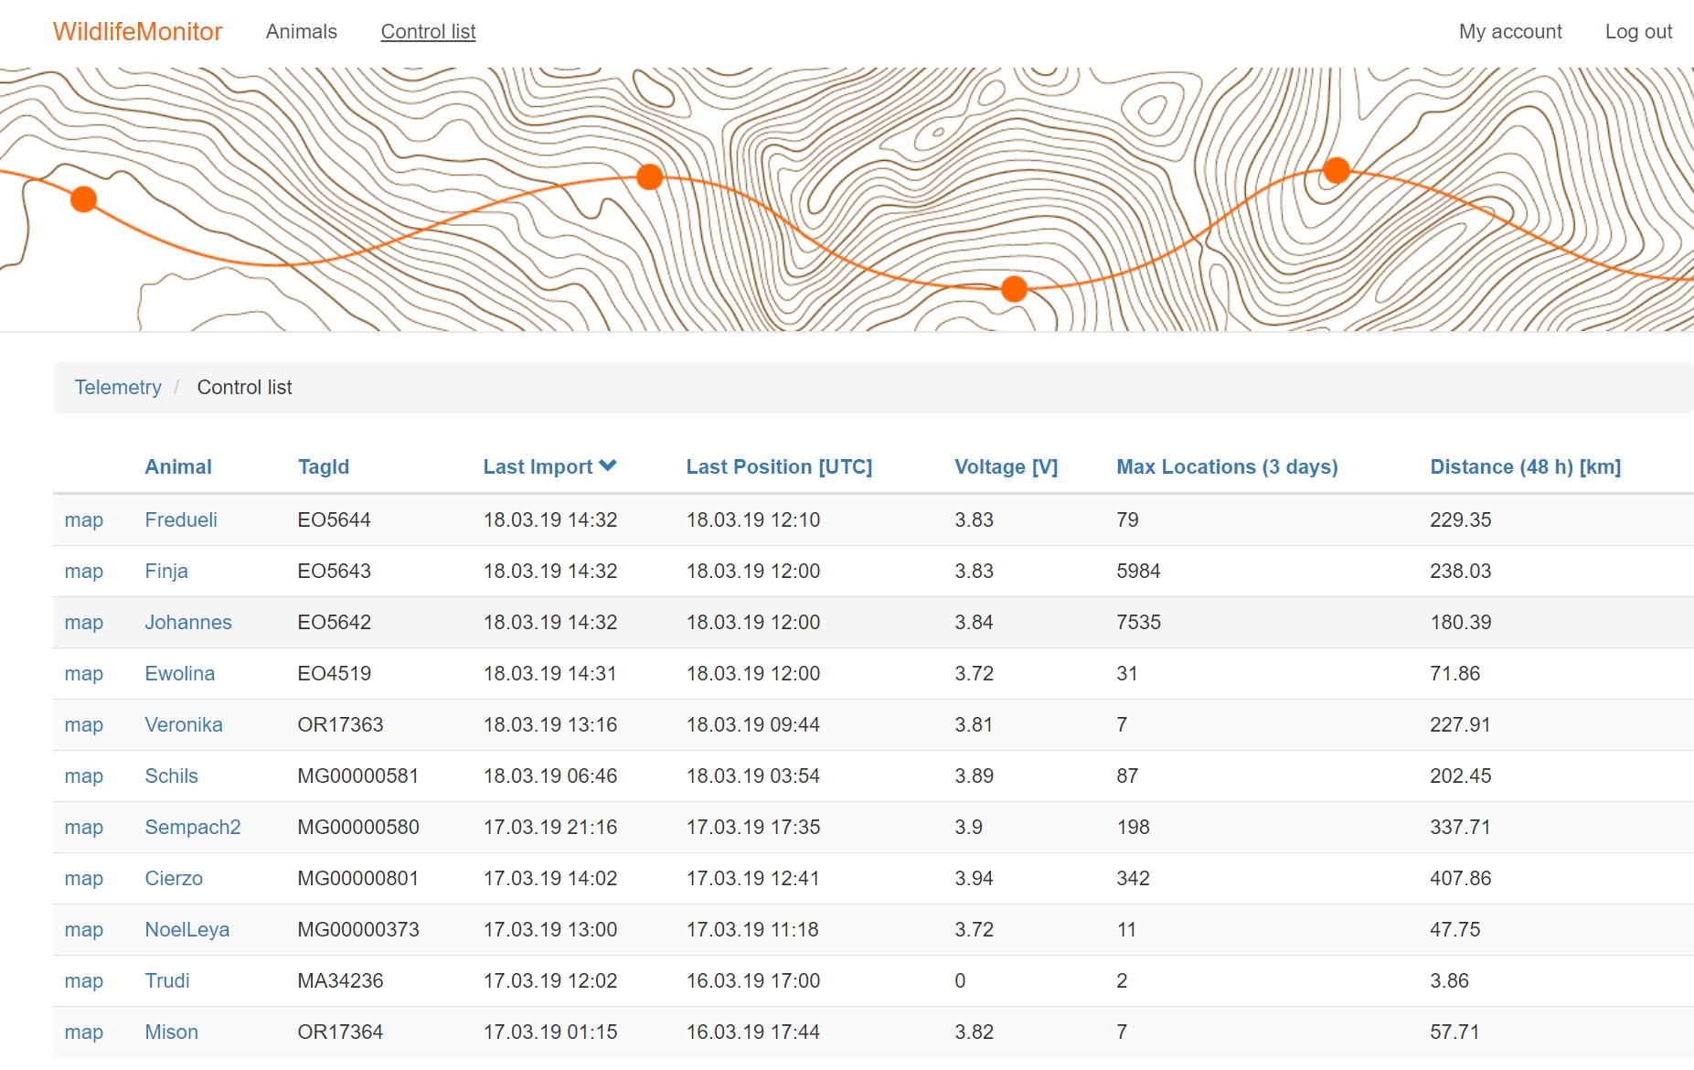Open the animal page for Finja
The image size is (1694, 1070).
point(166,572)
